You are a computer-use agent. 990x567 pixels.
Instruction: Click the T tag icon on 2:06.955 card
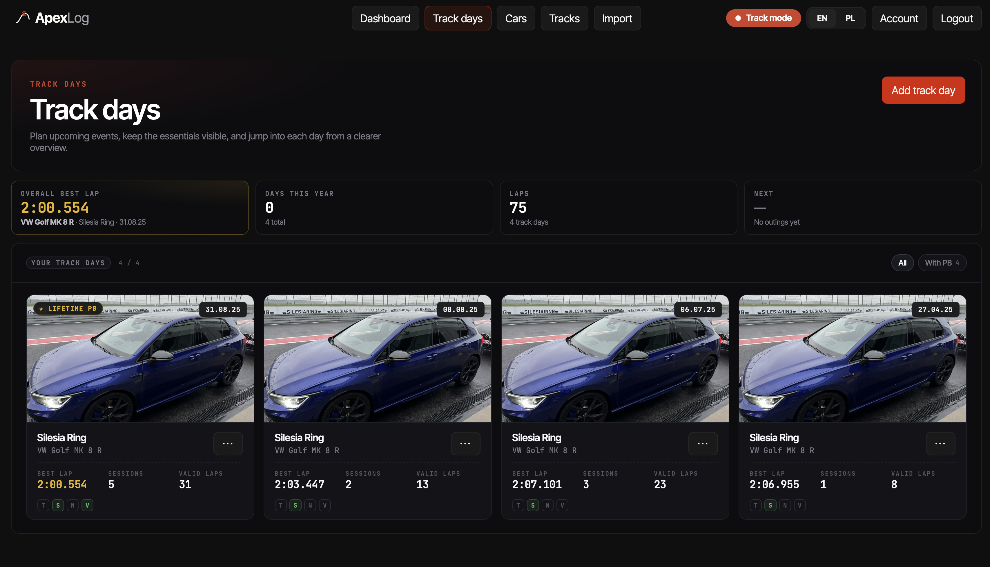click(x=756, y=505)
